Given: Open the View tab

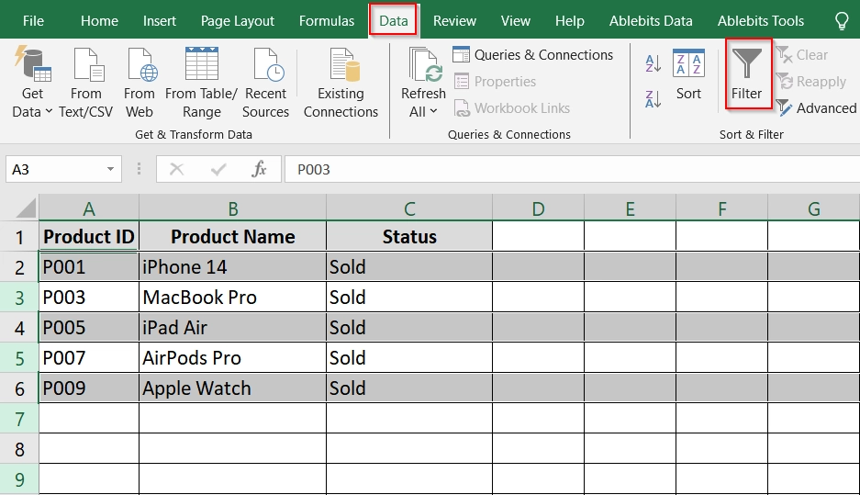Looking at the screenshot, I should (x=516, y=21).
